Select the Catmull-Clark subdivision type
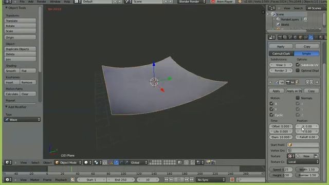The width and height of the screenshot is (329, 185). tap(281, 53)
